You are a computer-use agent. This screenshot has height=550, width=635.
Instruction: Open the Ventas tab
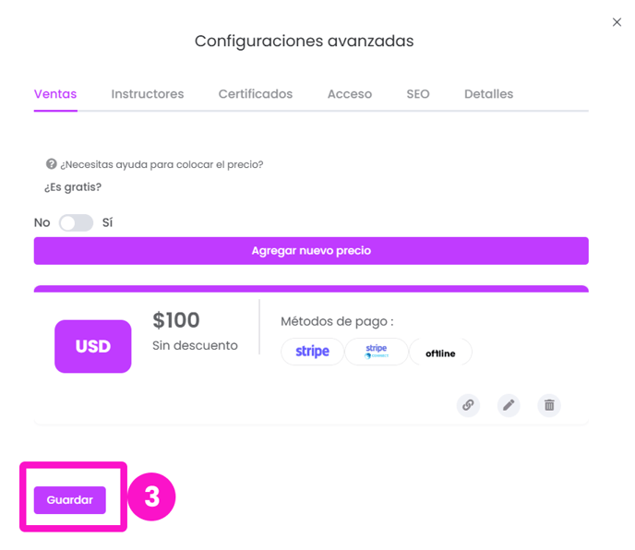(x=55, y=94)
